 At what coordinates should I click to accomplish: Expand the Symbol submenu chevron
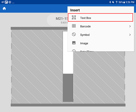pos(130,35)
